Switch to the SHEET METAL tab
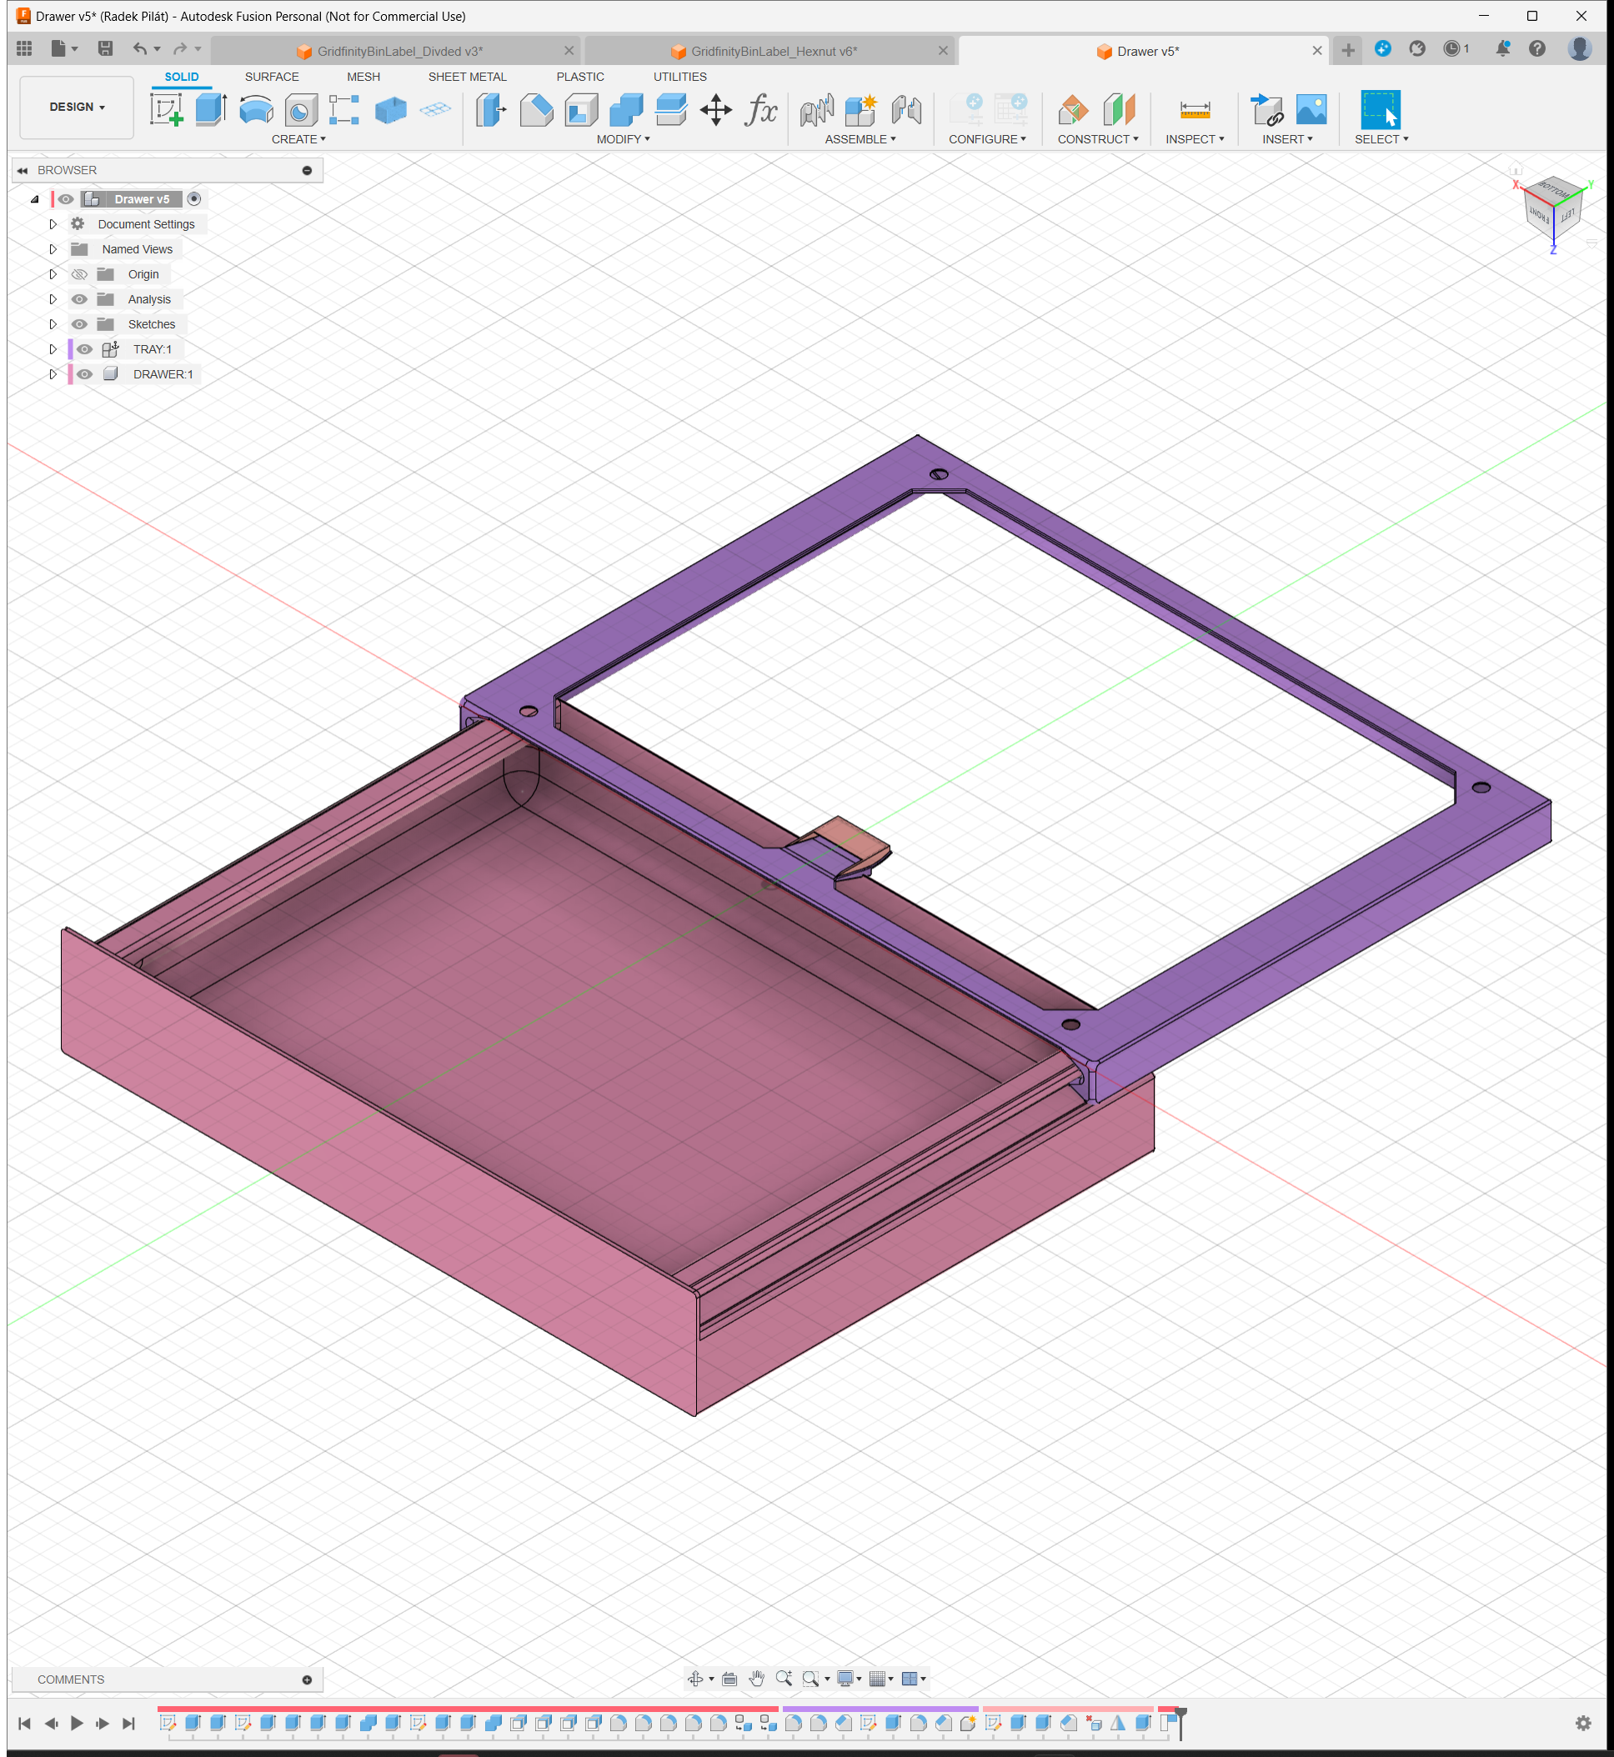 [467, 77]
